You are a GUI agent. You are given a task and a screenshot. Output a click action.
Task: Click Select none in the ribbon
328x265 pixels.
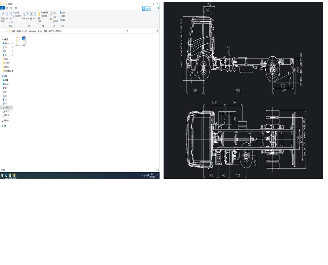(x=63, y=16)
